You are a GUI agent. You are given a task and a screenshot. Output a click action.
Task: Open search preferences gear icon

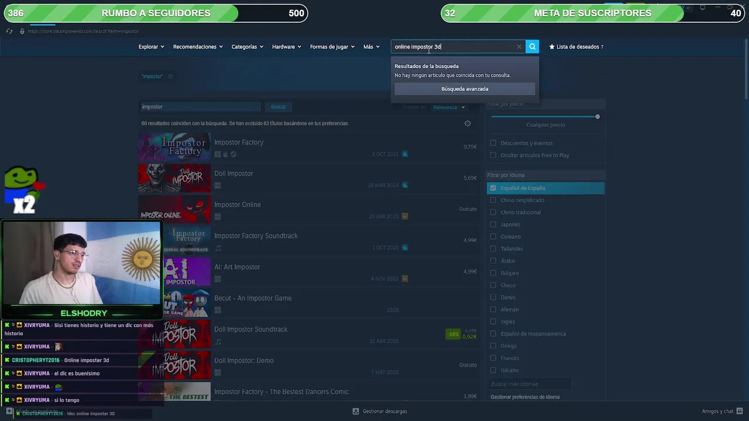point(468,123)
